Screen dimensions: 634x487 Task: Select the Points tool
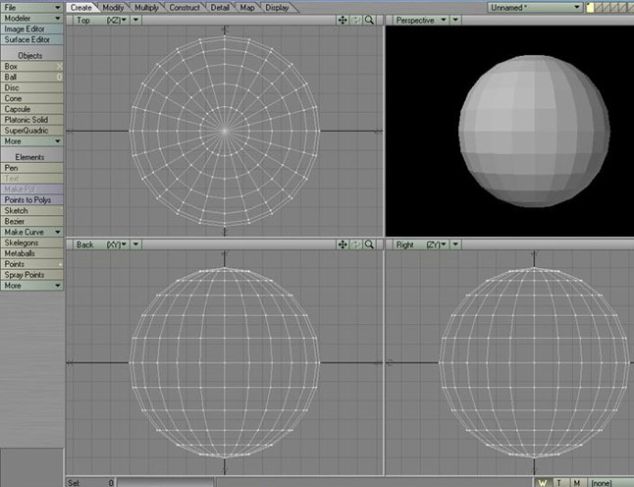click(32, 264)
